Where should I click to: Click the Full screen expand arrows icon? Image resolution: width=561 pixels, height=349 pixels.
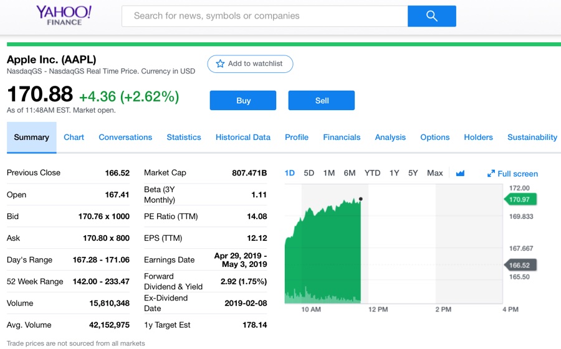coord(491,174)
